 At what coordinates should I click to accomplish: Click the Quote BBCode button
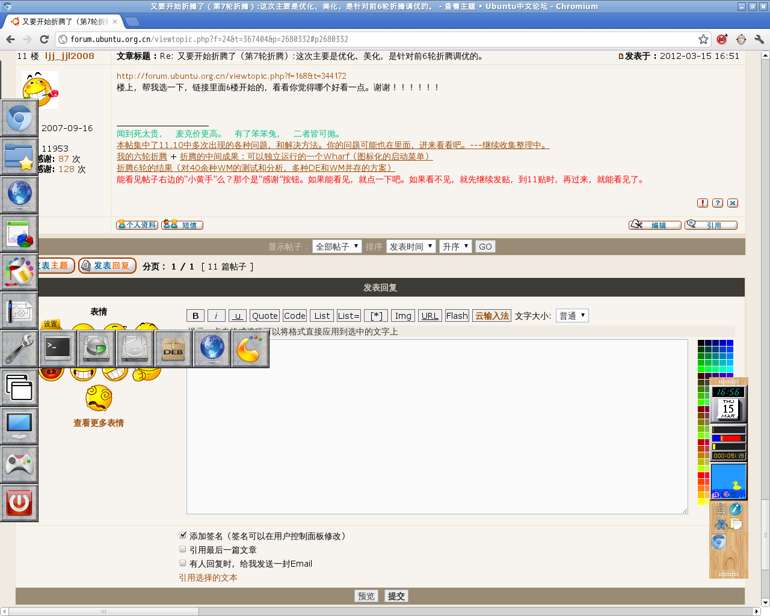click(x=265, y=316)
